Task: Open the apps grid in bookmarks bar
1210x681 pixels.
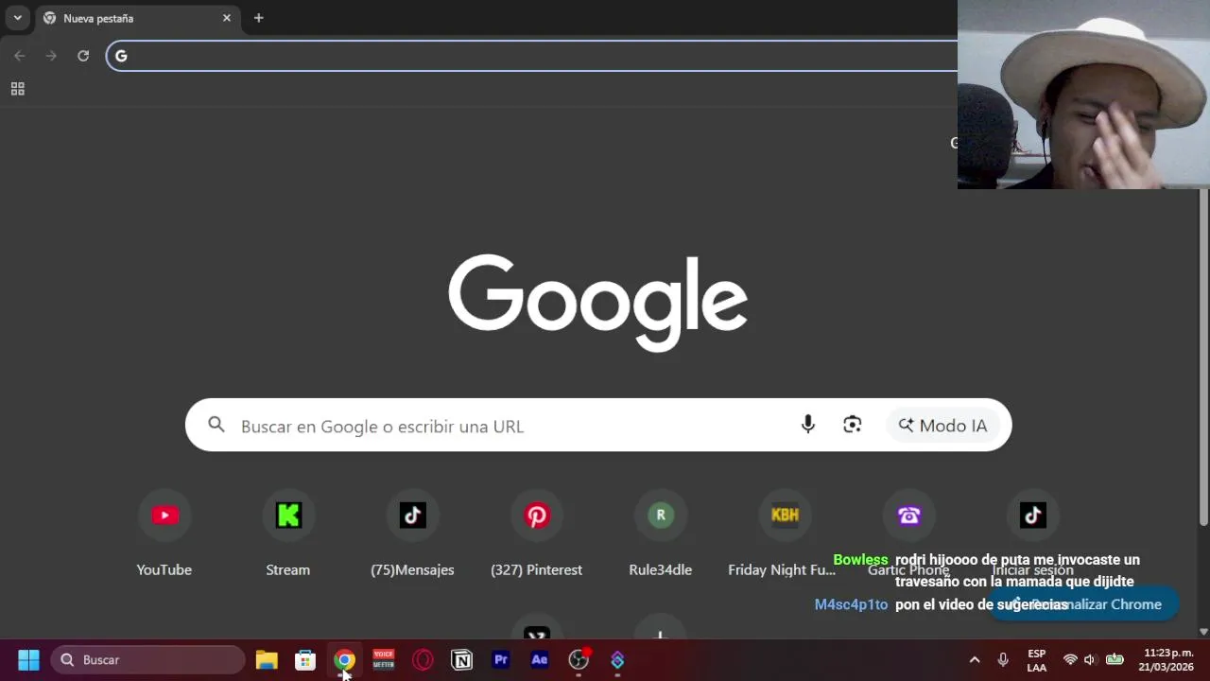Action: coord(17,89)
